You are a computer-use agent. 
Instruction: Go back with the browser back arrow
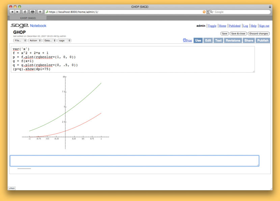click(x=12, y=12)
